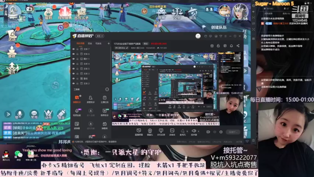Select the 文本 2 source row
This screenshot has height=177, width=314.
pyautogui.click(x=91, y=83)
